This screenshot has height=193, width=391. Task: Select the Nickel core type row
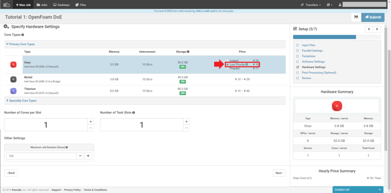(145, 79)
